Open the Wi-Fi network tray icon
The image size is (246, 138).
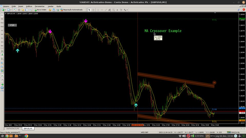(x=180, y=136)
